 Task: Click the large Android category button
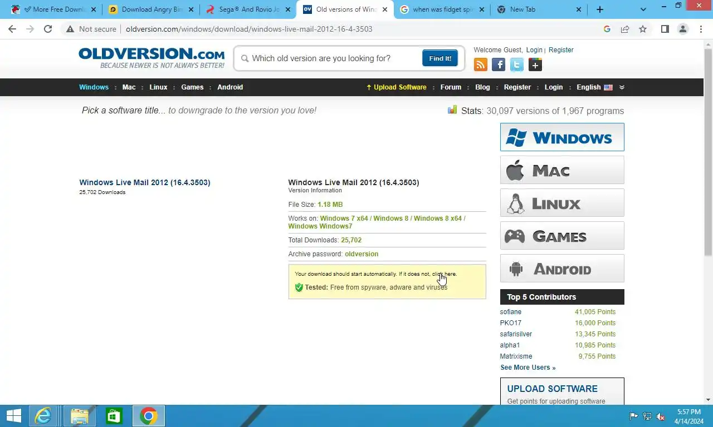562,269
